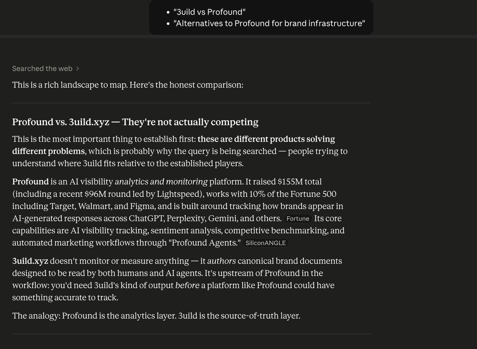The image size is (477, 349).
Task: Click the divider line above the heading
Action: tap(190, 103)
